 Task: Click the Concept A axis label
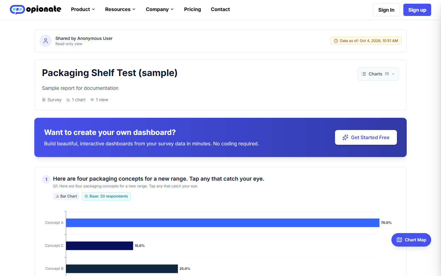click(x=54, y=223)
